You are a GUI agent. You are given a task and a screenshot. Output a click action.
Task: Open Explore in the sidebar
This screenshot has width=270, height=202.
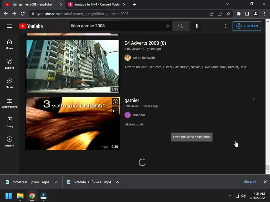9,64
